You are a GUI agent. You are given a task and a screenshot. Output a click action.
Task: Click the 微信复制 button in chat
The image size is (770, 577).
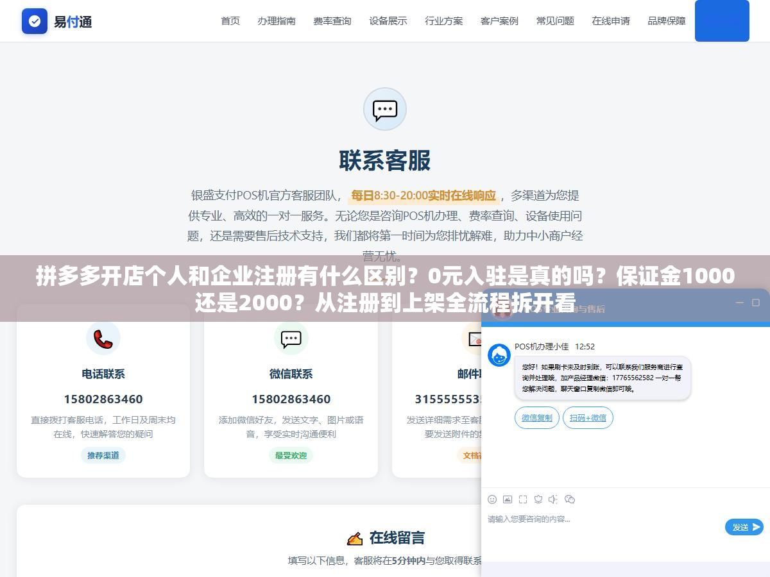coord(537,418)
